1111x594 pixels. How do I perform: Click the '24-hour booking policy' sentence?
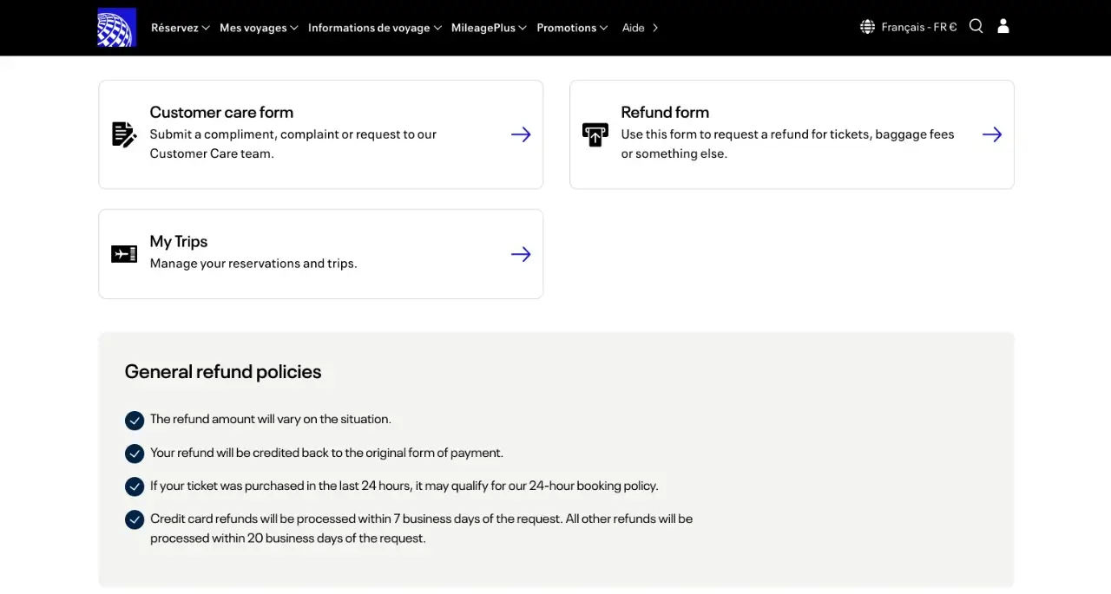click(404, 486)
